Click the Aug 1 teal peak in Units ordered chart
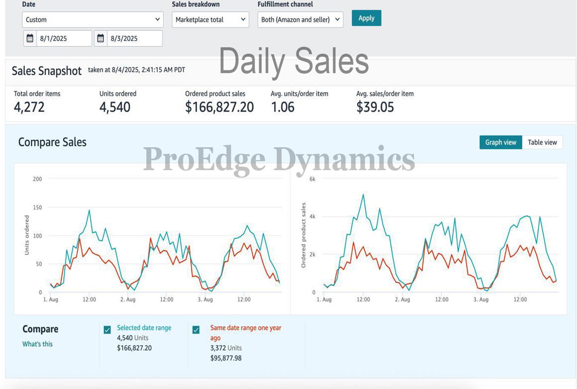This screenshot has width=577, height=389. (89, 210)
